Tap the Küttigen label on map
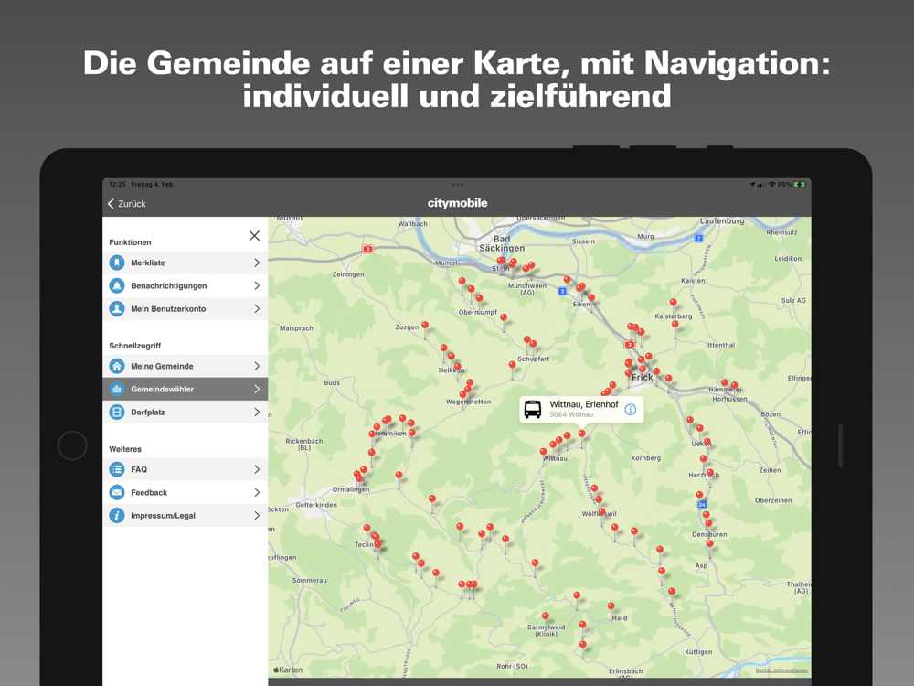Viewport: 914px width, 686px height. click(698, 652)
